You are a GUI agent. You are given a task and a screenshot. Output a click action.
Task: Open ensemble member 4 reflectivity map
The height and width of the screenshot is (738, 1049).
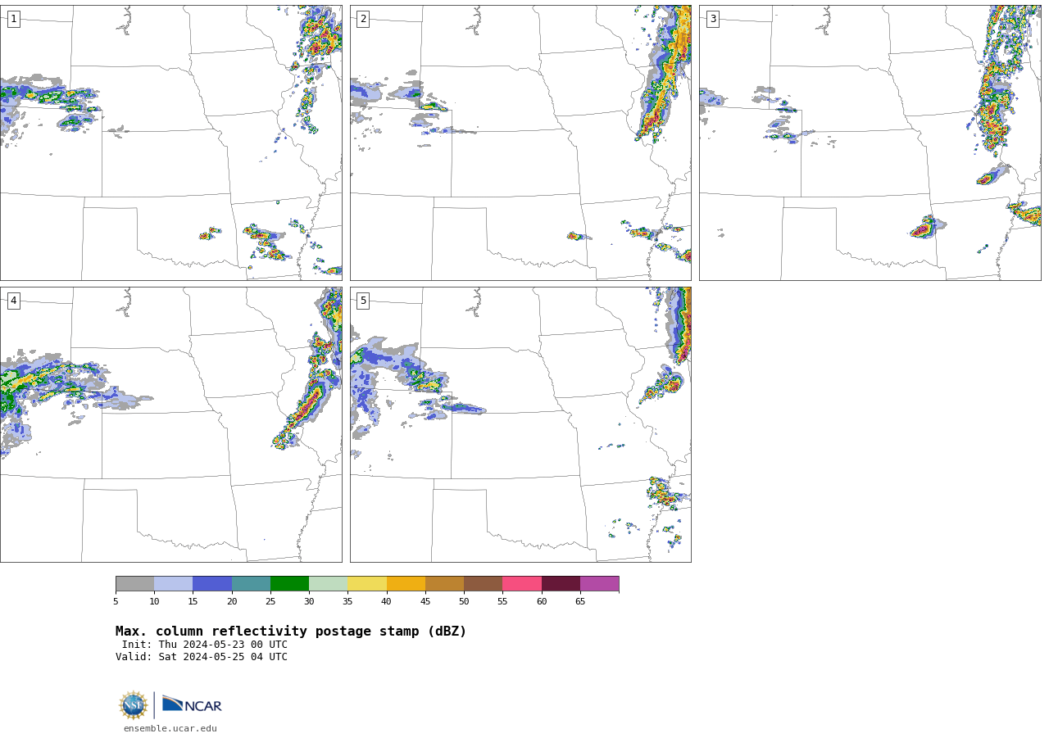pos(170,424)
